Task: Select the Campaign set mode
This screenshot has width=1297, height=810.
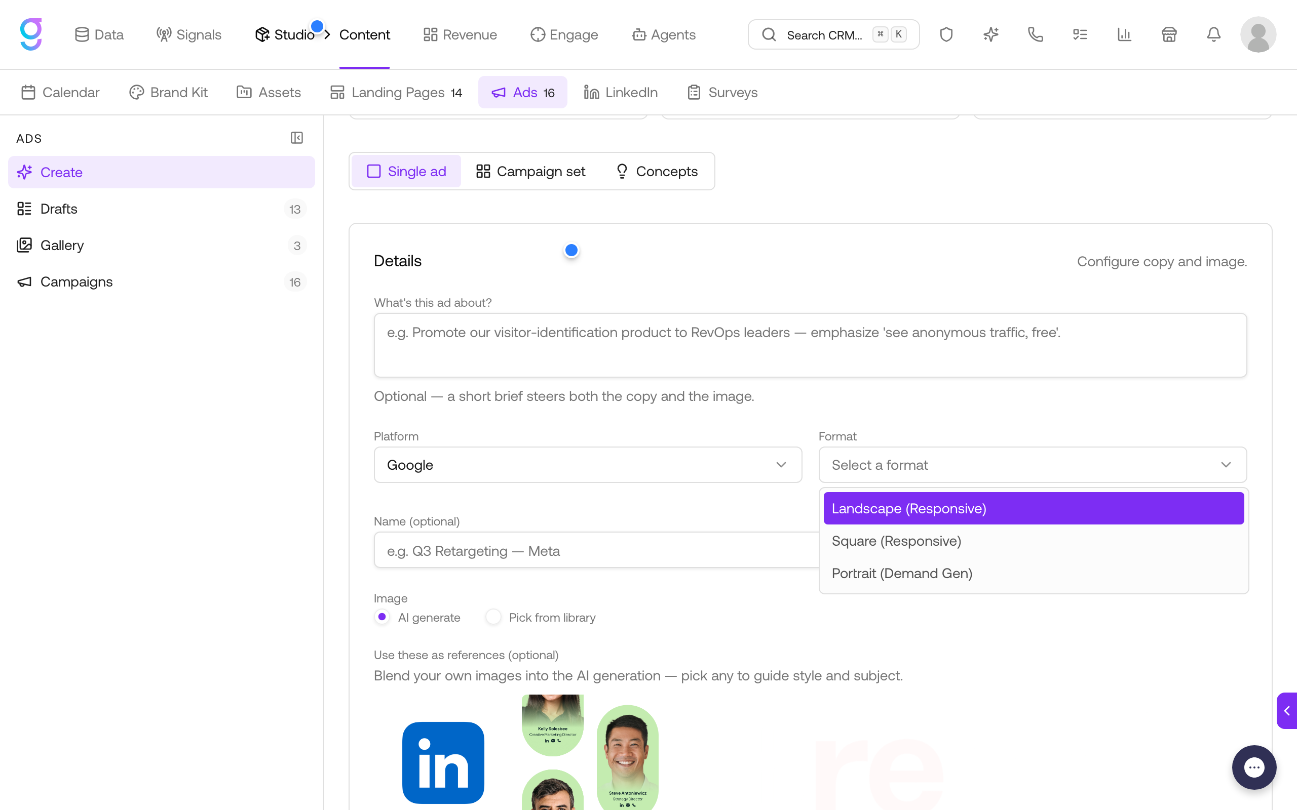Action: pos(530,171)
